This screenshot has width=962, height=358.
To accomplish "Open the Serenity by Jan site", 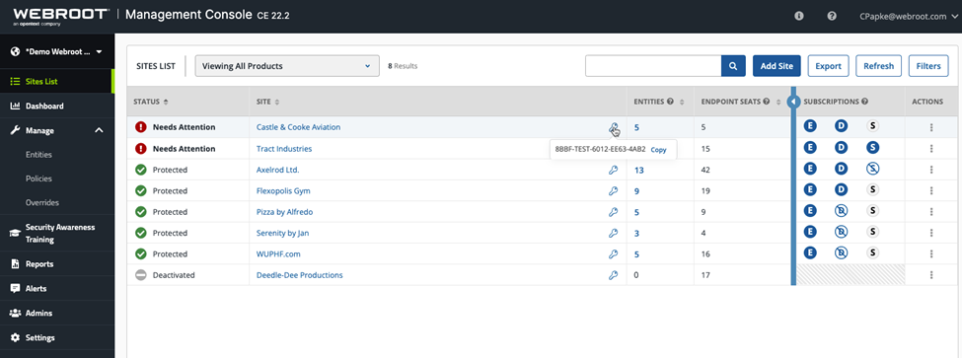I will point(283,233).
